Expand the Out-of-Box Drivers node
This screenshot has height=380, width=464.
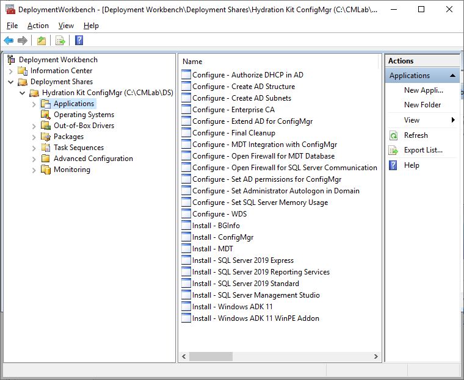point(34,126)
